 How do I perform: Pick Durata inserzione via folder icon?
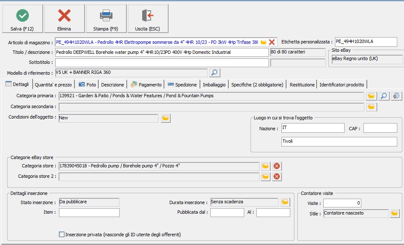point(285,202)
